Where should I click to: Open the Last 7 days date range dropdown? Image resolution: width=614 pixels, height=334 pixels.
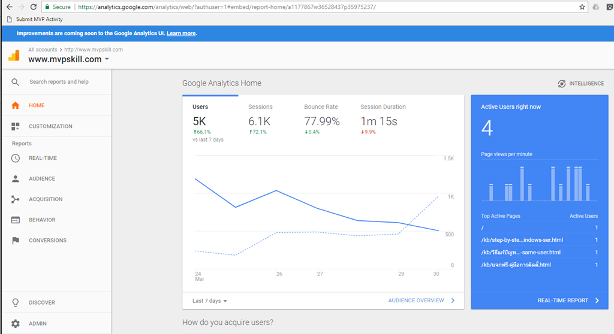(x=209, y=300)
